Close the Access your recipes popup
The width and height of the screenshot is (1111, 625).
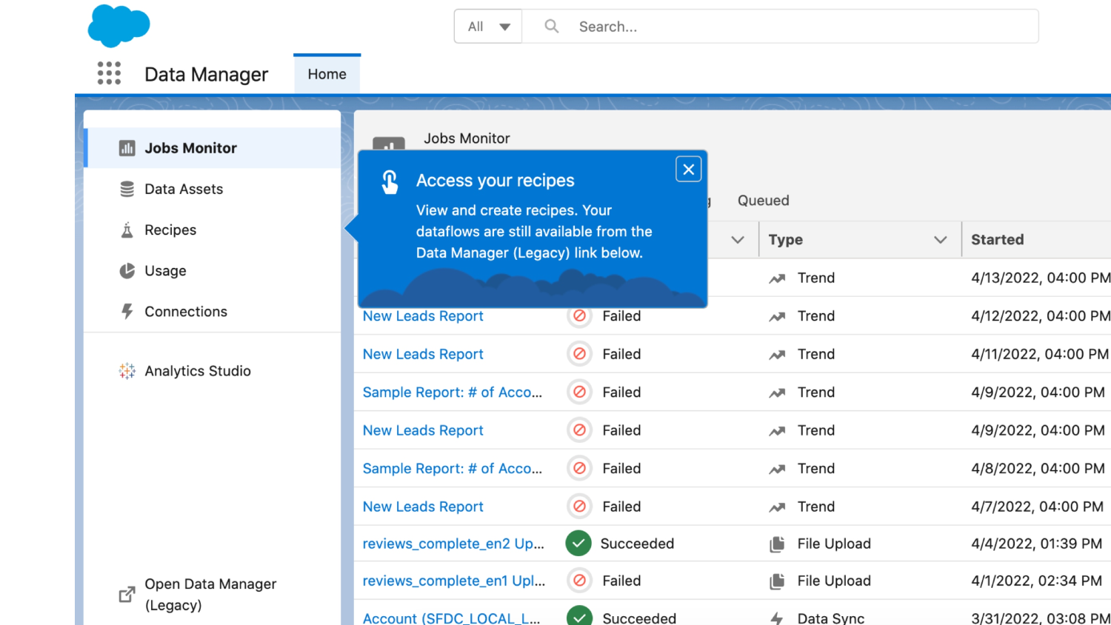(x=688, y=170)
